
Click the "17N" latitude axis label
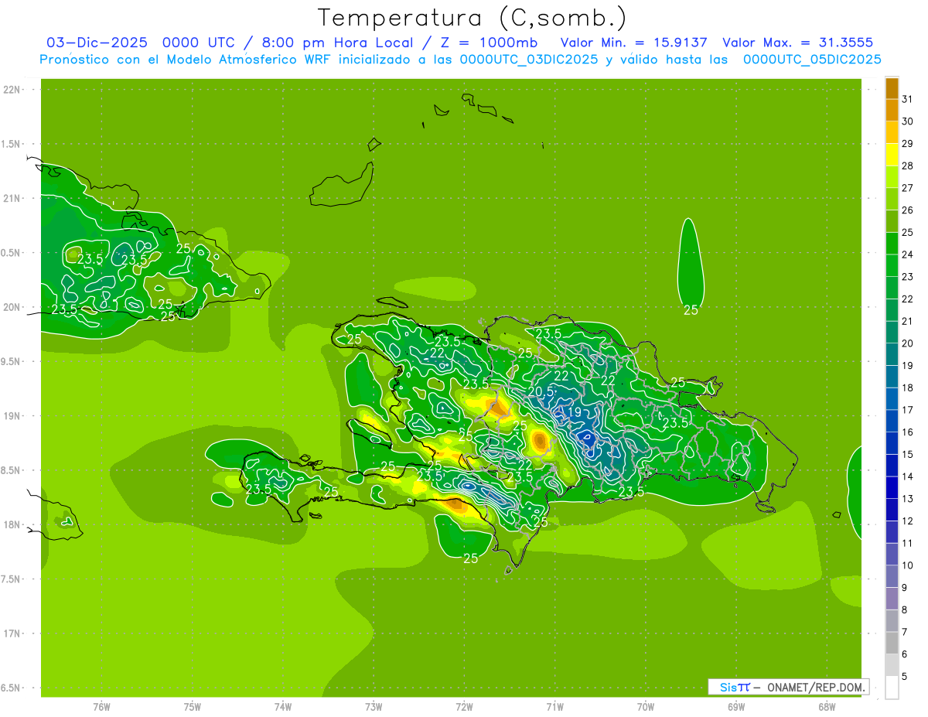(x=12, y=633)
